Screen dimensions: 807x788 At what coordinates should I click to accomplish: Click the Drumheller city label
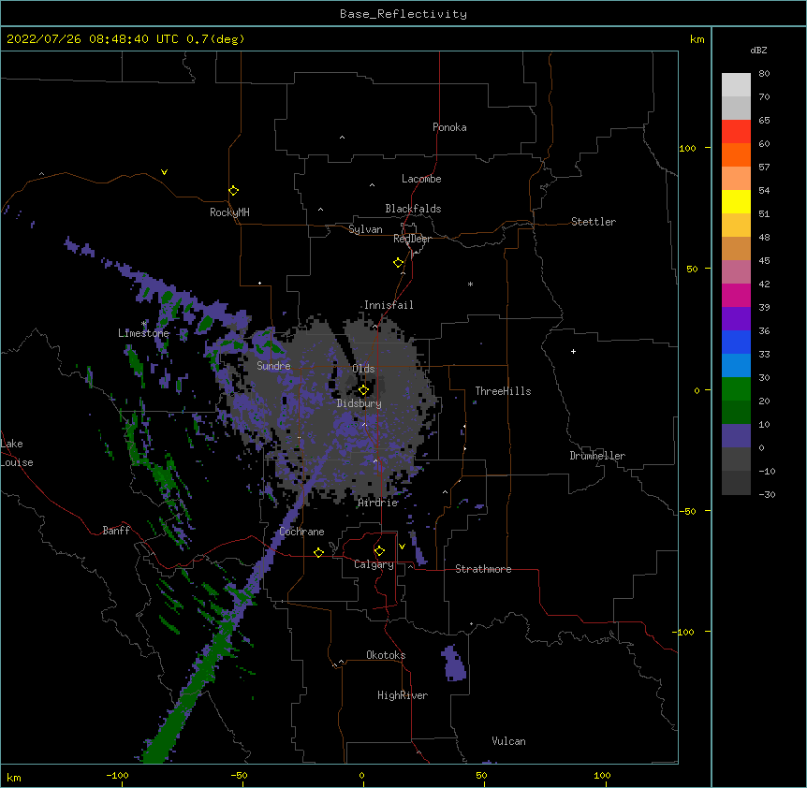point(597,456)
